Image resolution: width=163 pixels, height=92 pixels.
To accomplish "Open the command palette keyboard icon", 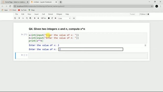I will point(74,18).
